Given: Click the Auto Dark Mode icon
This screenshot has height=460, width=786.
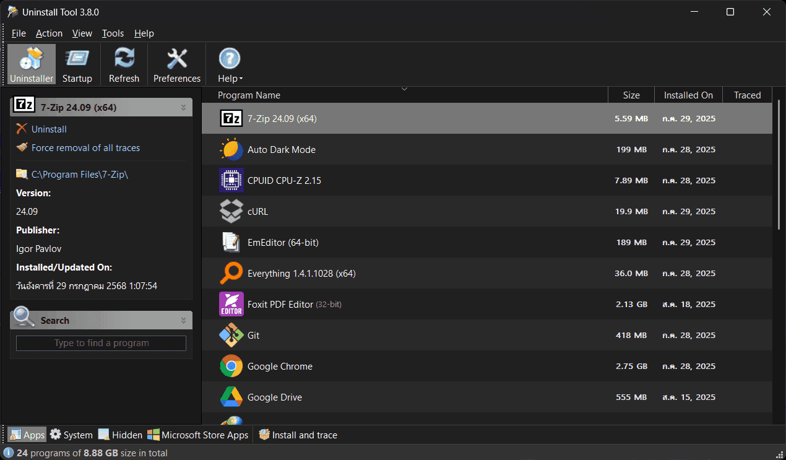Looking at the screenshot, I should coord(231,149).
